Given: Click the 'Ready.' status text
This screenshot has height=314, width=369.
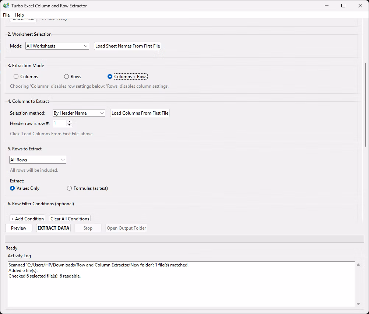Looking at the screenshot, I should [x=12, y=248].
